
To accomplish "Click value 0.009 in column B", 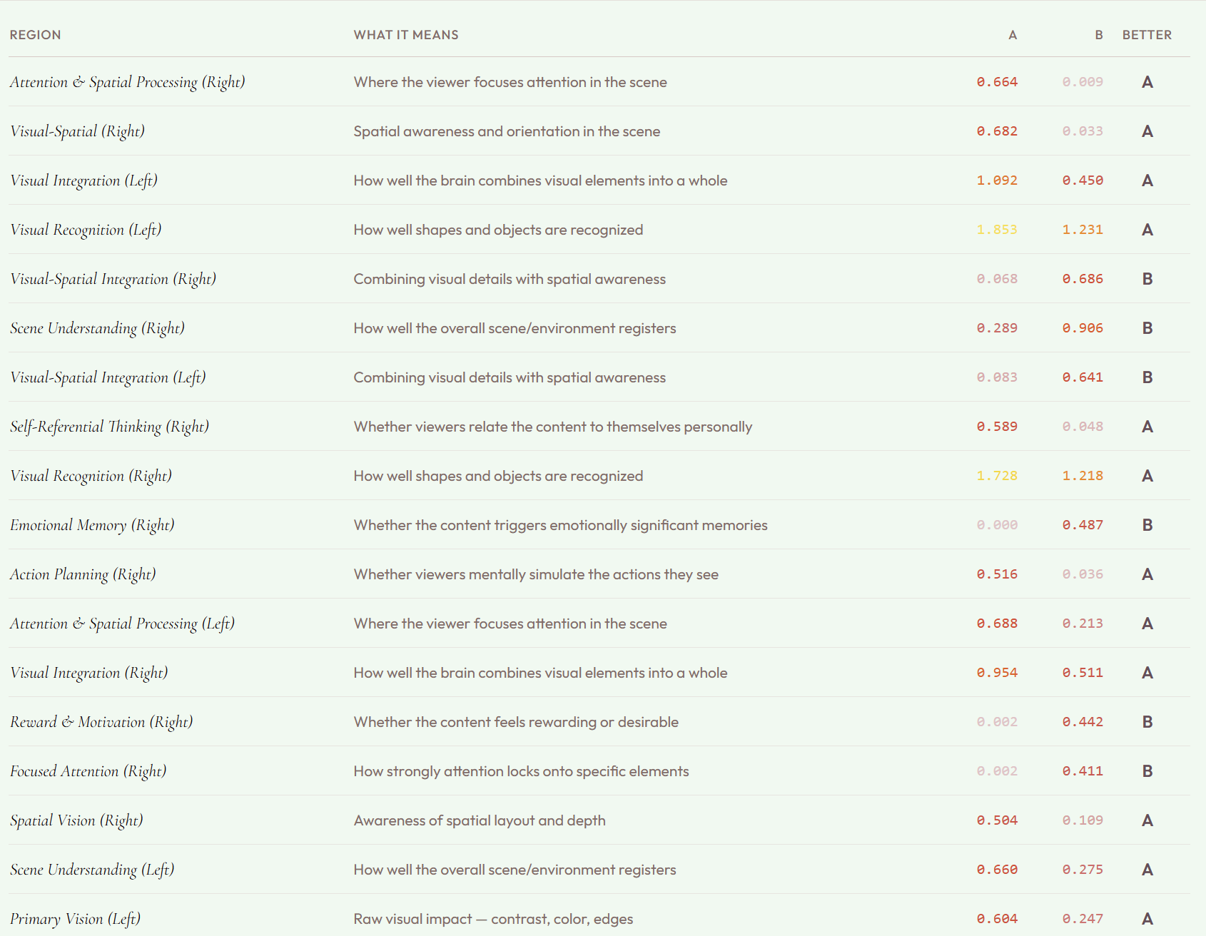I will click(1083, 82).
